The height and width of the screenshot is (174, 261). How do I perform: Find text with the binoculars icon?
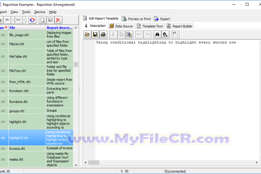tap(157, 34)
